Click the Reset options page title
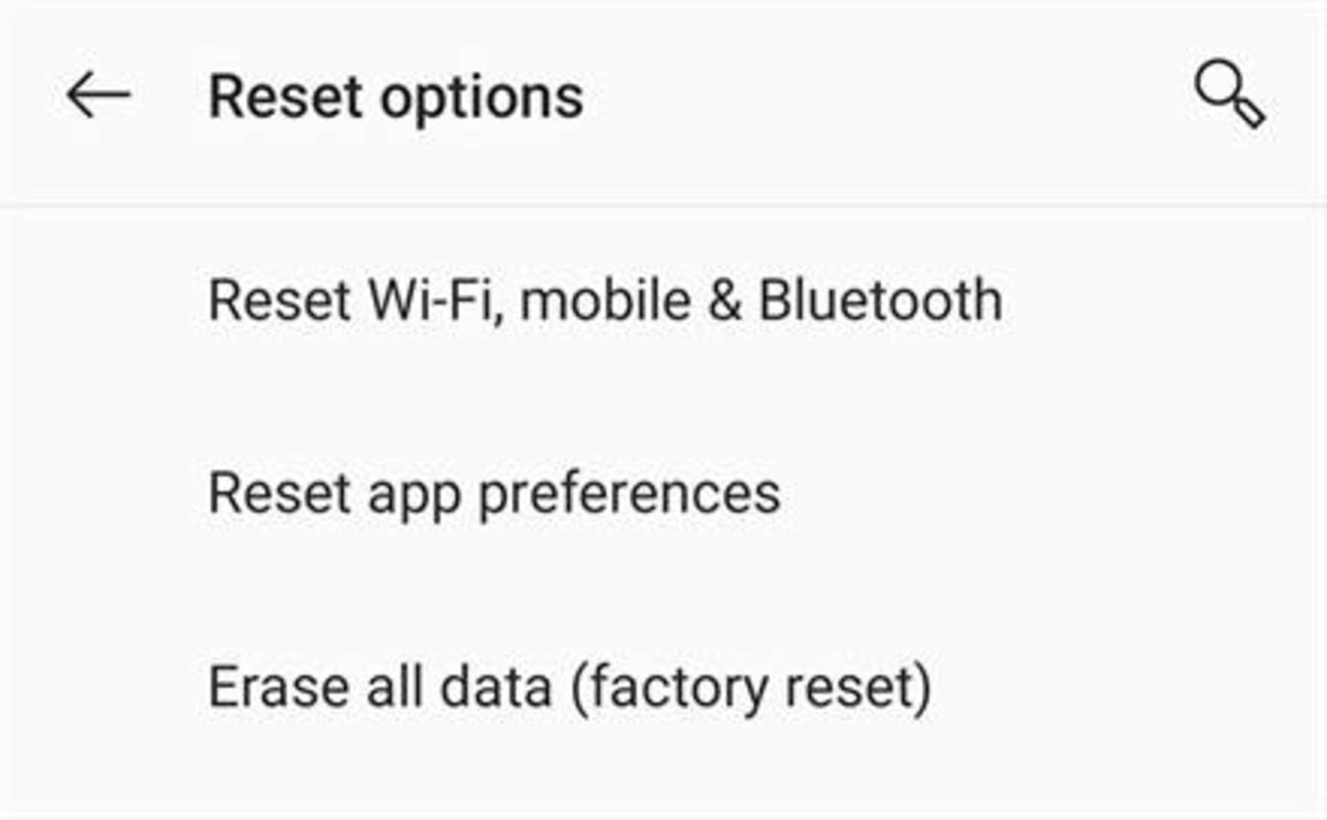The width and height of the screenshot is (1327, 820). tap(396, 97)
